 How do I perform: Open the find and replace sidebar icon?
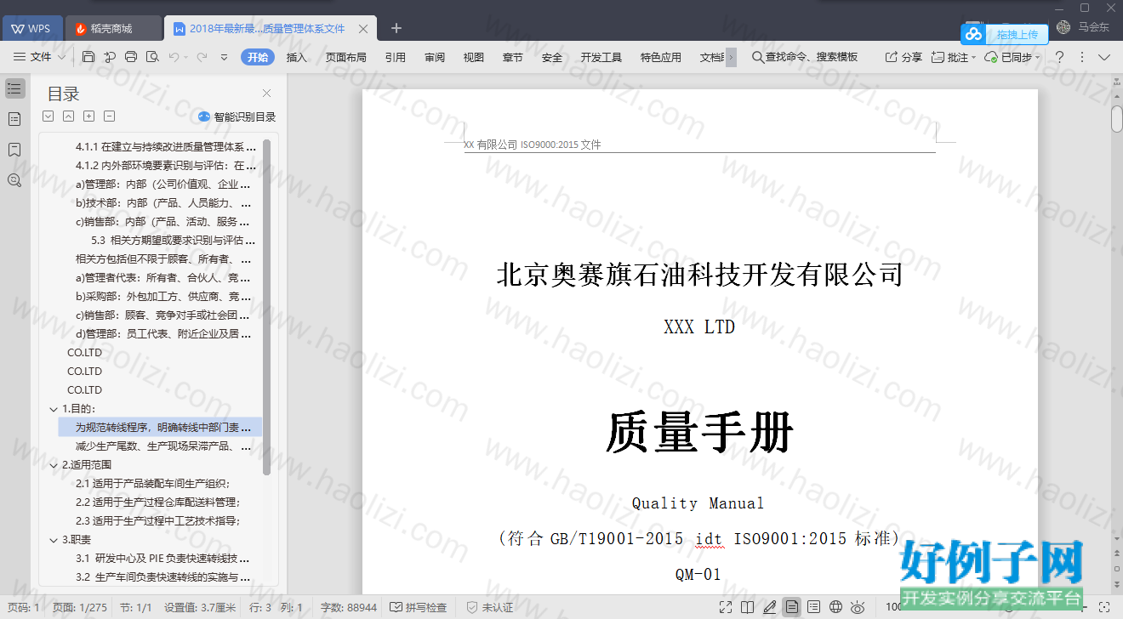[14, 180]
